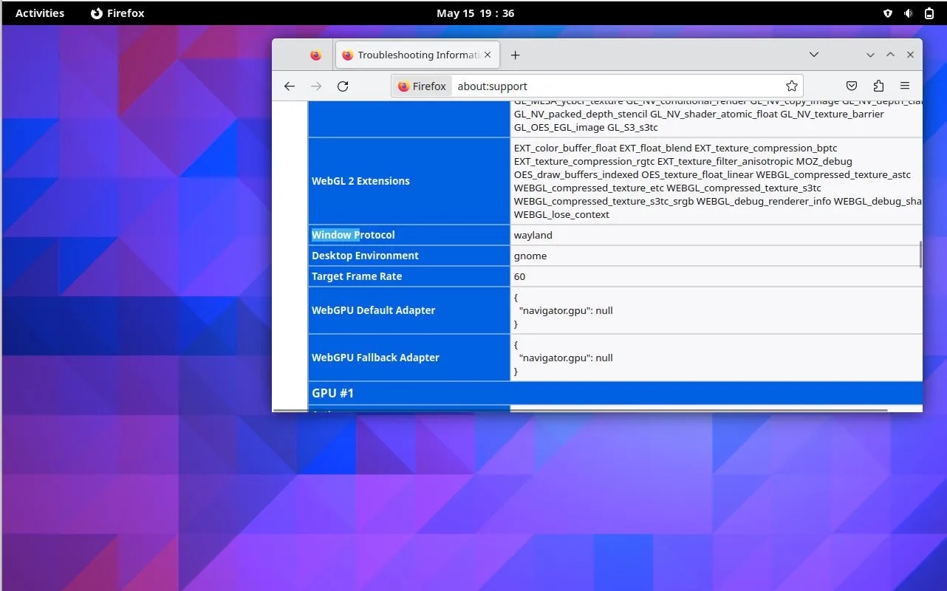Navigate back using the back arrow
This screenshot has width=947, height=591.
coord(290,86)
